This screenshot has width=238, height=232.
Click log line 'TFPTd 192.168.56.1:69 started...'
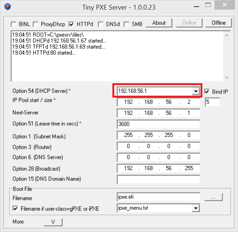[x=58, y=47]
